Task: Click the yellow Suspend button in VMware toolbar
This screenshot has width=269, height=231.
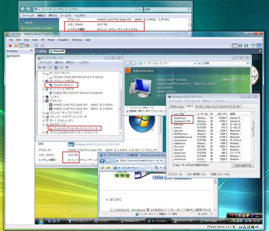Action: [16, 46]
